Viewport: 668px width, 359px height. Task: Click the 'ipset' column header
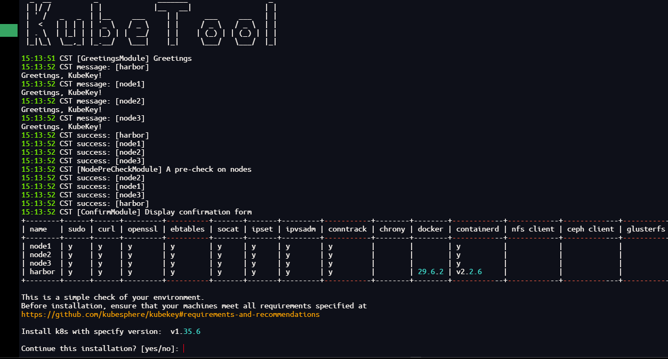click(262, 229)
